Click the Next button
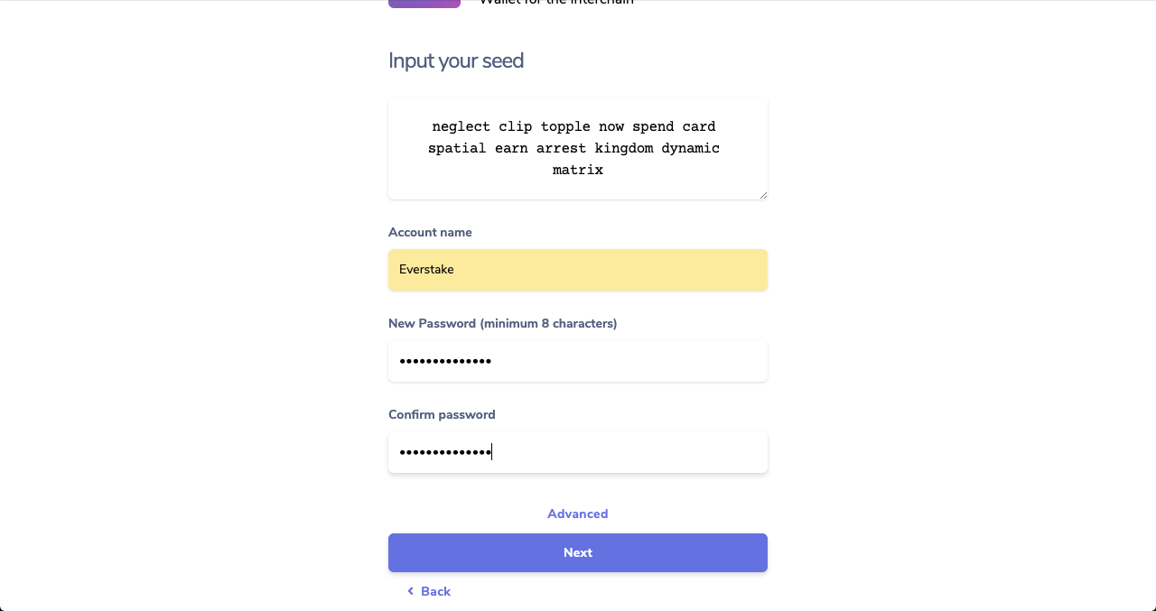The image size is (1156, 611). coord(578,552)
